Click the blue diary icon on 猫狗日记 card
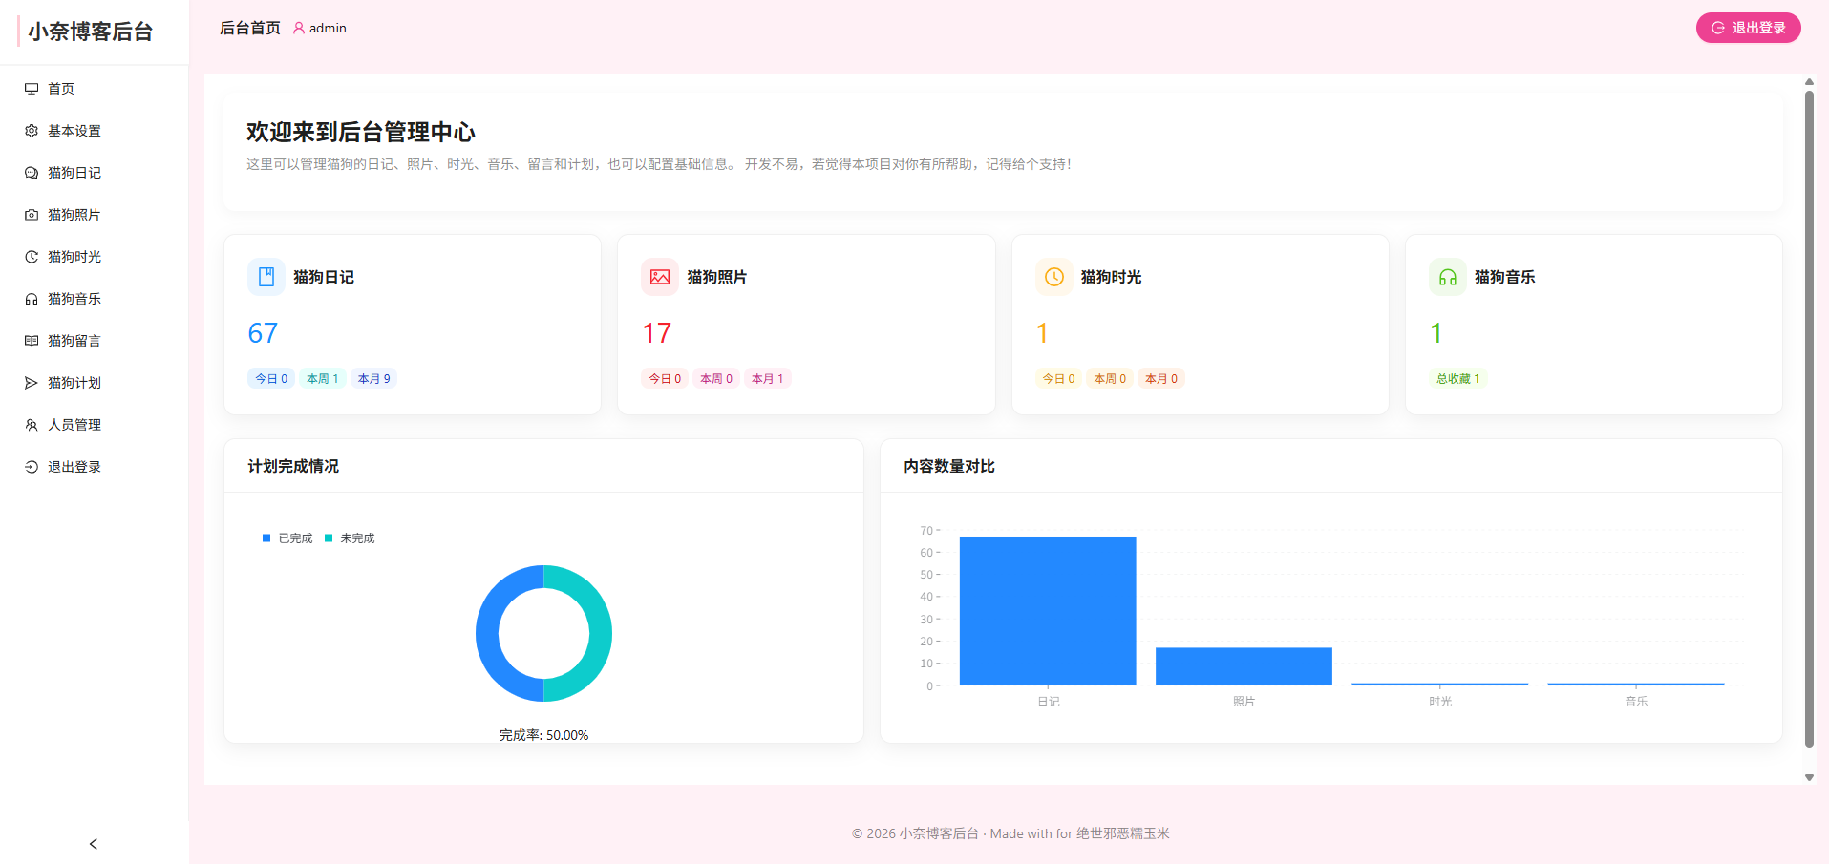This screenshot has height=864, width=1829. (x=266, y=277)
